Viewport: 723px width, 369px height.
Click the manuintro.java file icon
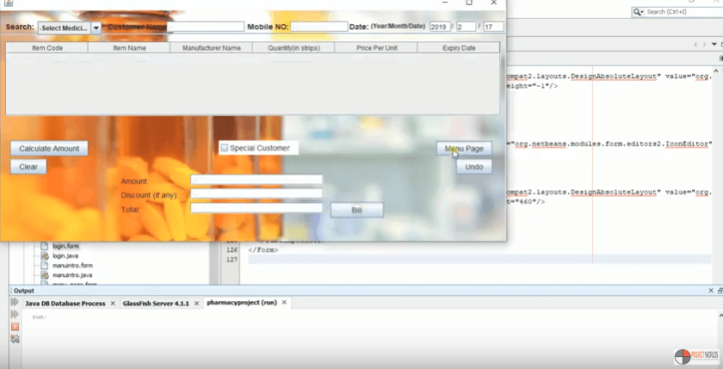click(x=45, y=275)
